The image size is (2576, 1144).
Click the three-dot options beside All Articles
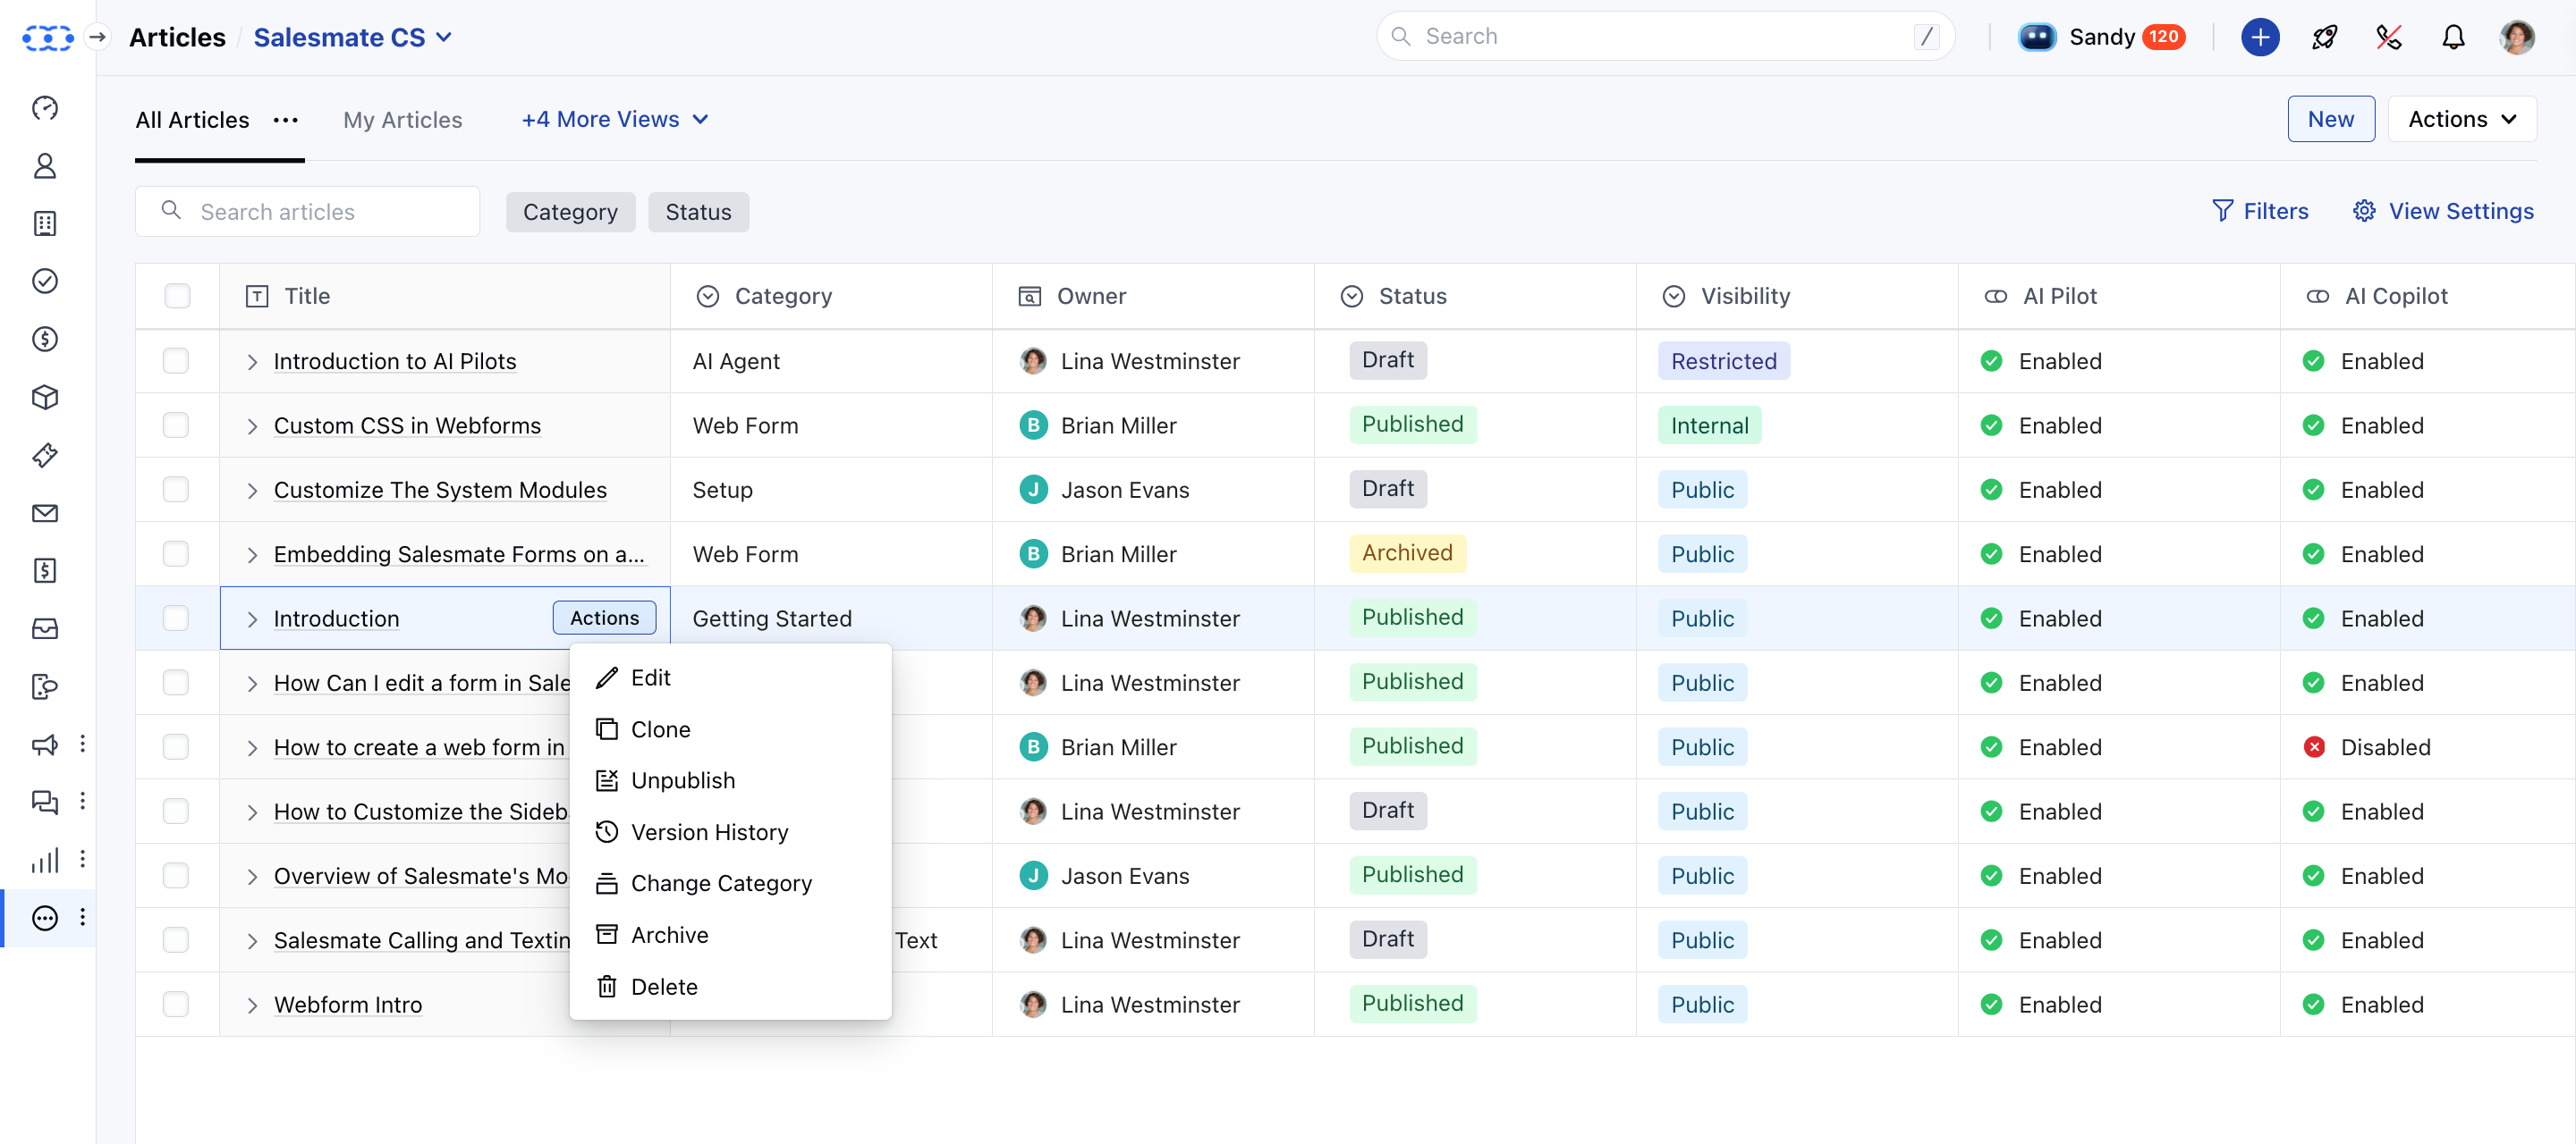tap(286, 120)
